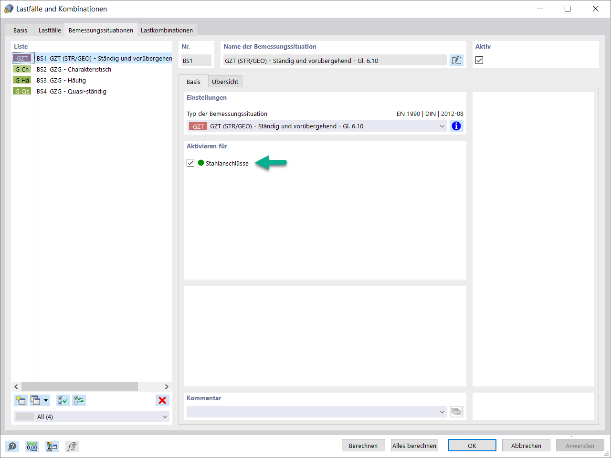
Task: Go to the Lastkombinationen tab
Action: click(167, 30)
